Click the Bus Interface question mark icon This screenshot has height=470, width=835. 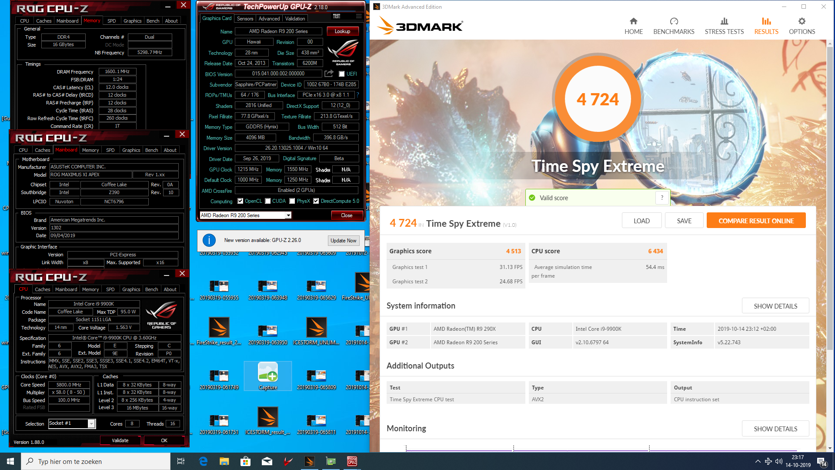(x=357, y=95)
